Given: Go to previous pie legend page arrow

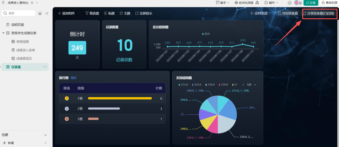Looking at the screenshot, I should coord(243,85).
